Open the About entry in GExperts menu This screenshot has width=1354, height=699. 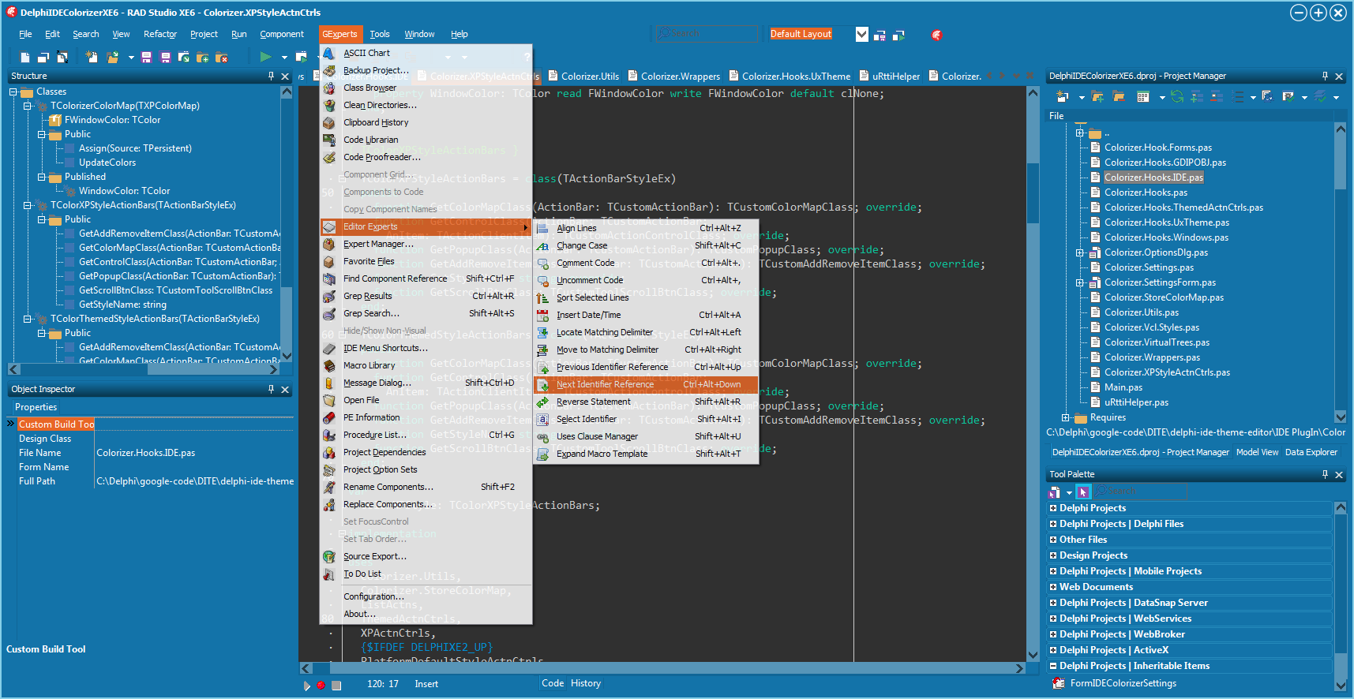click(x=426, y=615)
